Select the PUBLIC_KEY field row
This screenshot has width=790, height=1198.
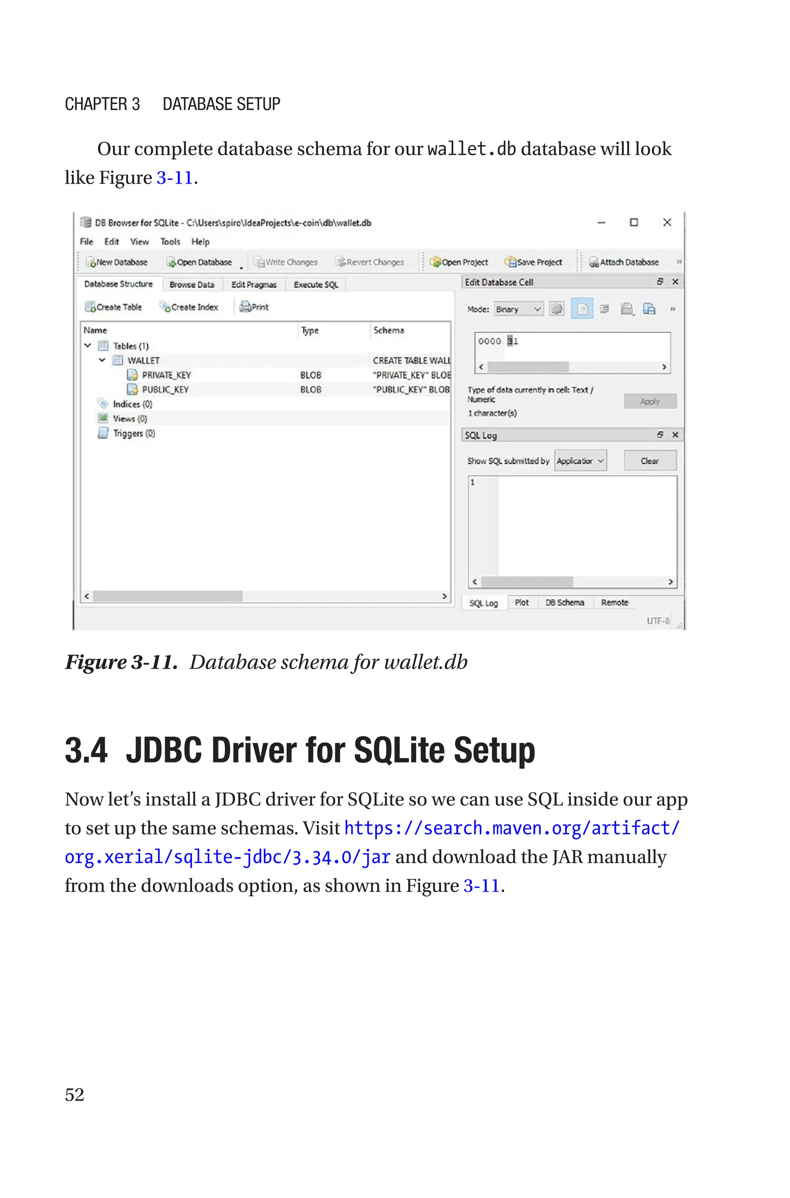pyautogui.click(x=265, y=389)
